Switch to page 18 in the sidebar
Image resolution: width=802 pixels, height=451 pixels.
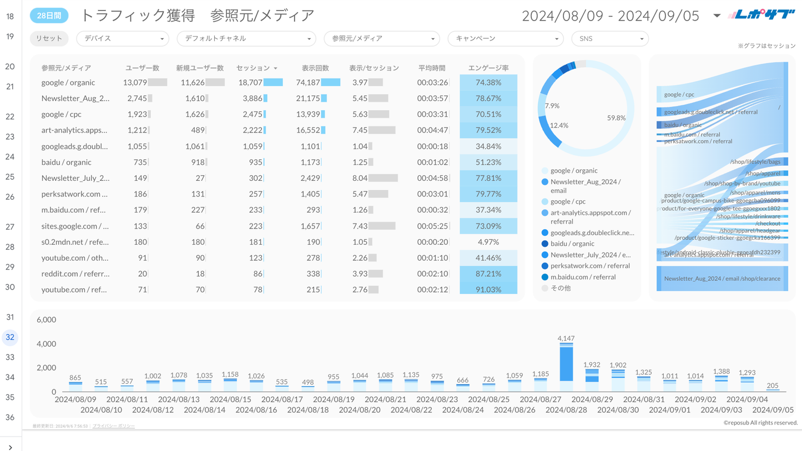[x=10, y=17]
